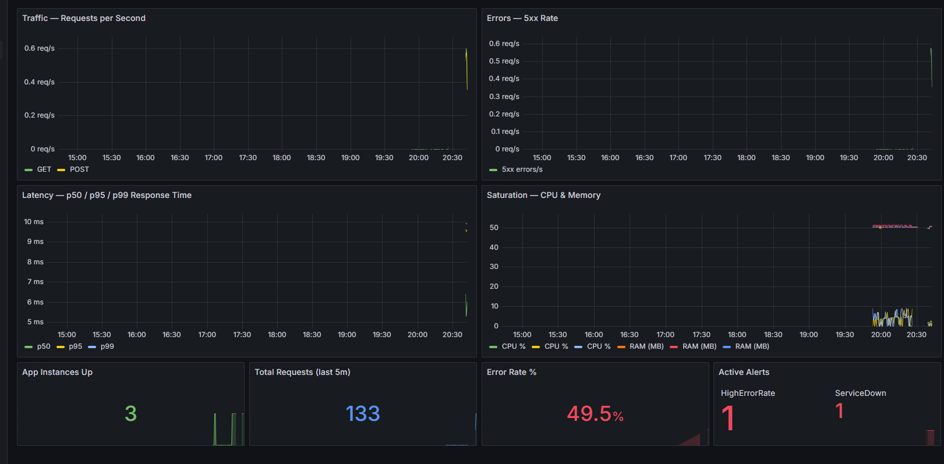Click the 0.4 req/s label on Traffic axis
The width and height of the screenshot is (944, 464).
click(40, 82)
